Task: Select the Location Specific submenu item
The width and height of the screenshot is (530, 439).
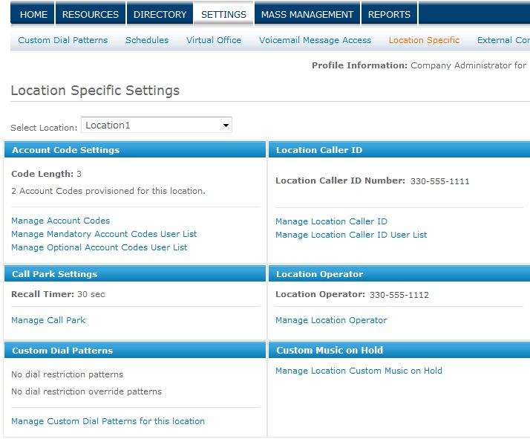Action: (x=424, y=40)
